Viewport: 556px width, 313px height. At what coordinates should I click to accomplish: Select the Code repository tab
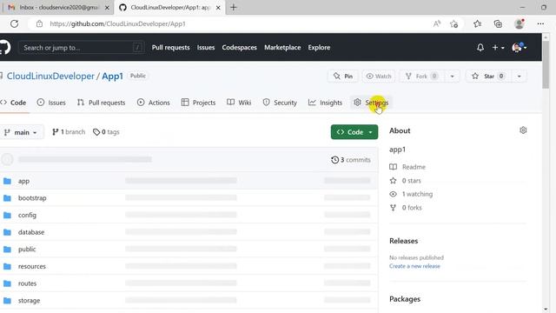[x=14, y=103]
